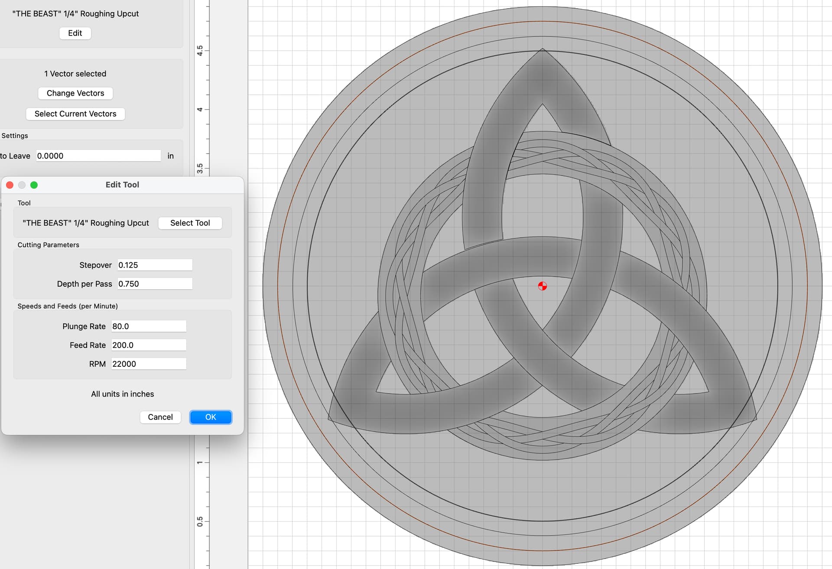The width and height of the screenshot is (832, 569).
Task: Click the Depth per Pass field
Action: 155,284
